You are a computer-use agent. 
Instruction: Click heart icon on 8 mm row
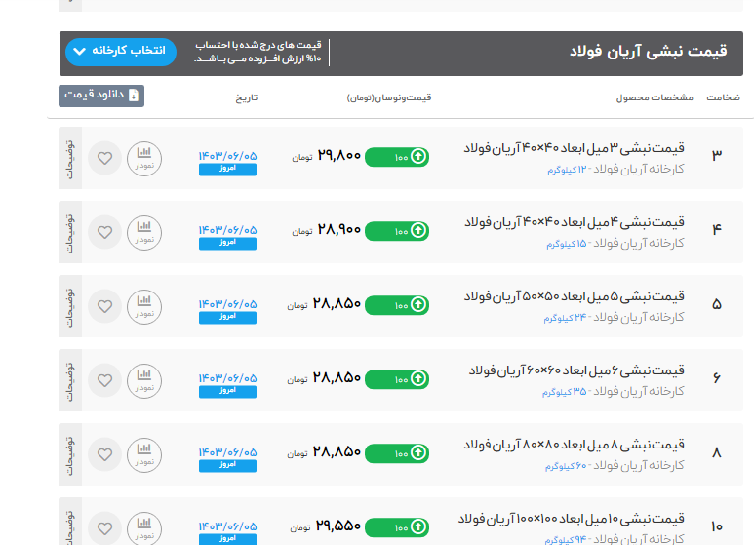(104, 454)
